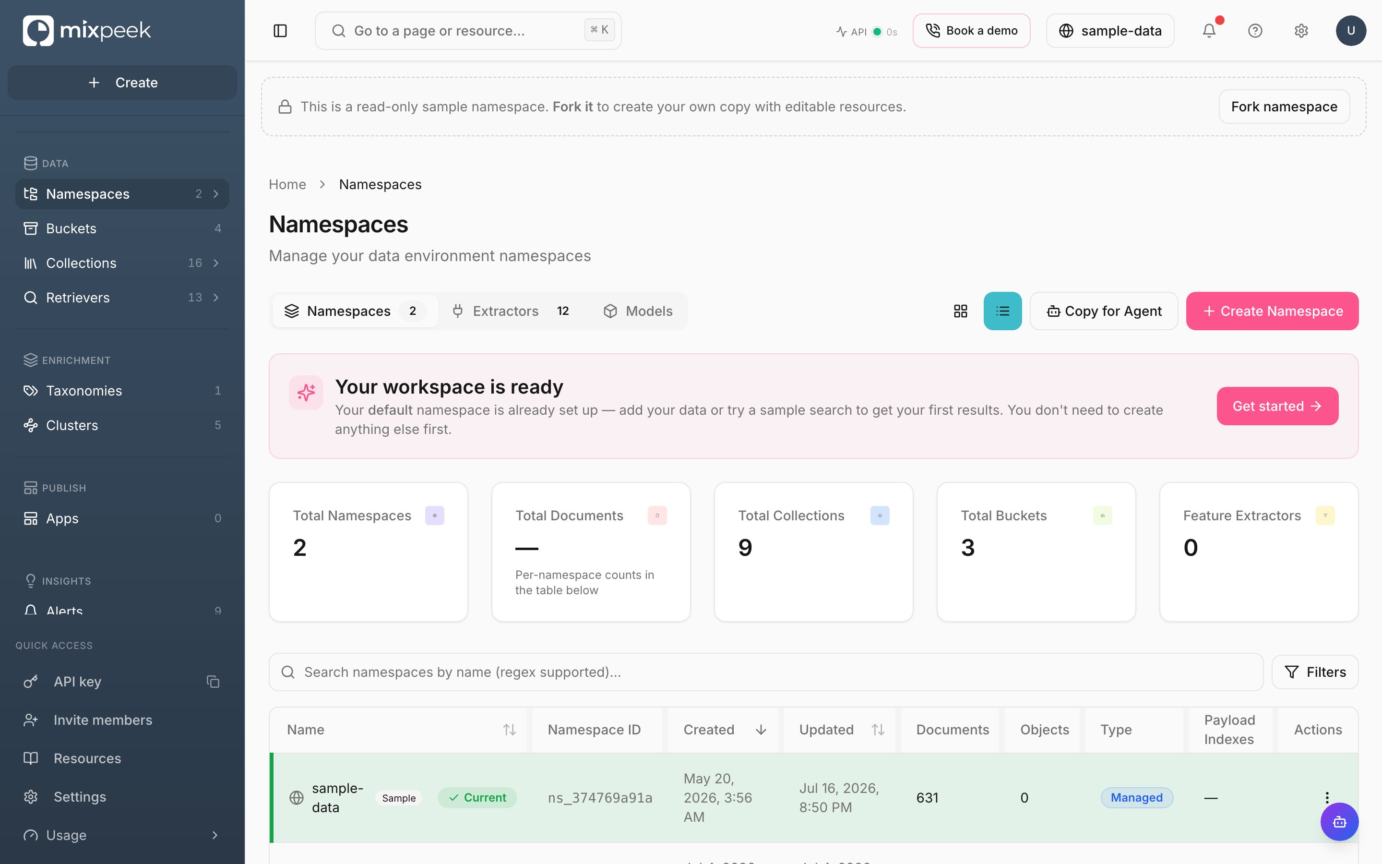Click the globe icon beside sample-data row
Screen dimensions: 1382x864
point(297,798)
